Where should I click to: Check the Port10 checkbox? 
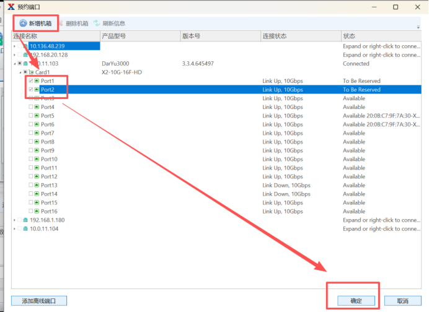[x=31, y=159]
